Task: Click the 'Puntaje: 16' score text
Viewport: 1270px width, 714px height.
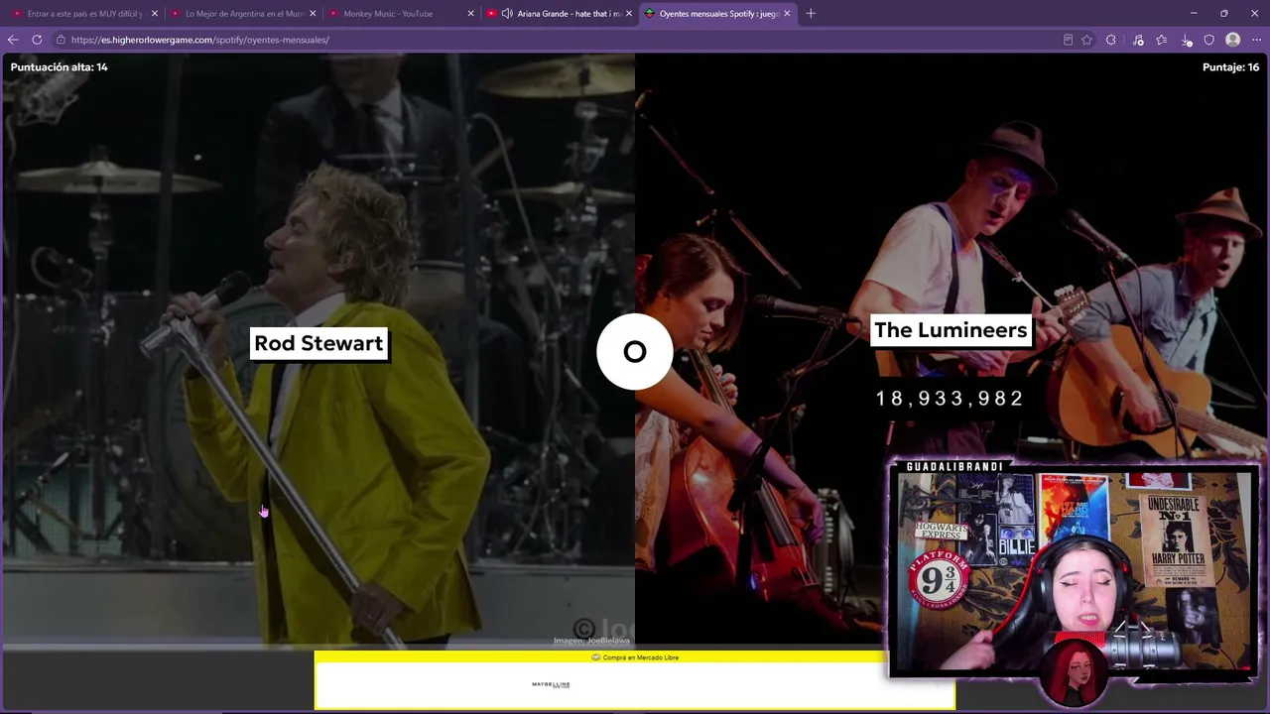Action: pos(1230,67)
